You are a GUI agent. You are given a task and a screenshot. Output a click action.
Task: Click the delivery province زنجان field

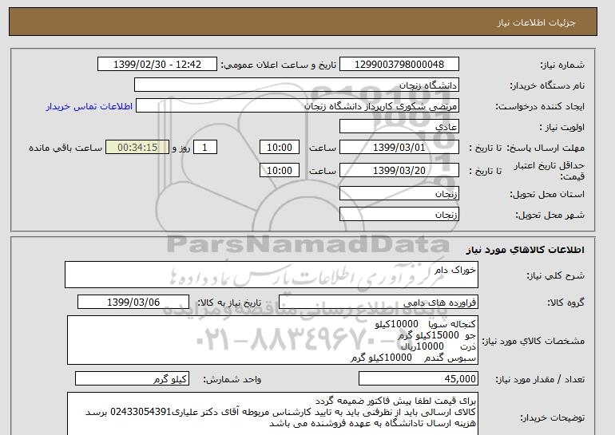pos(399,194)
